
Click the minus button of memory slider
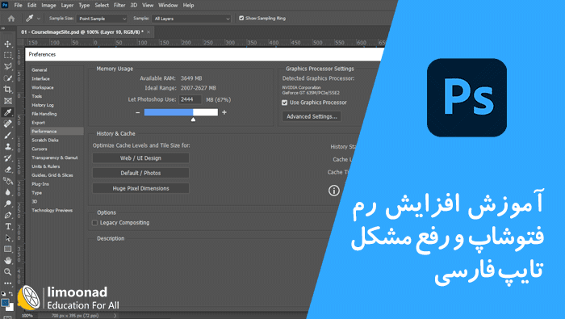[x=138, y=112]
